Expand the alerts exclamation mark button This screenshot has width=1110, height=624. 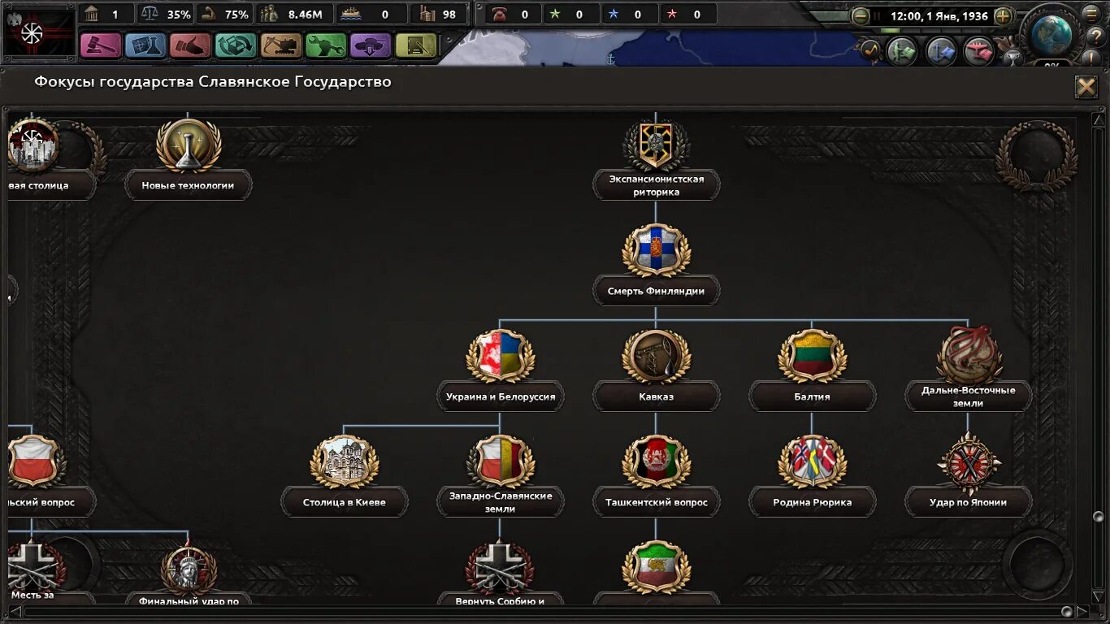1092,58
